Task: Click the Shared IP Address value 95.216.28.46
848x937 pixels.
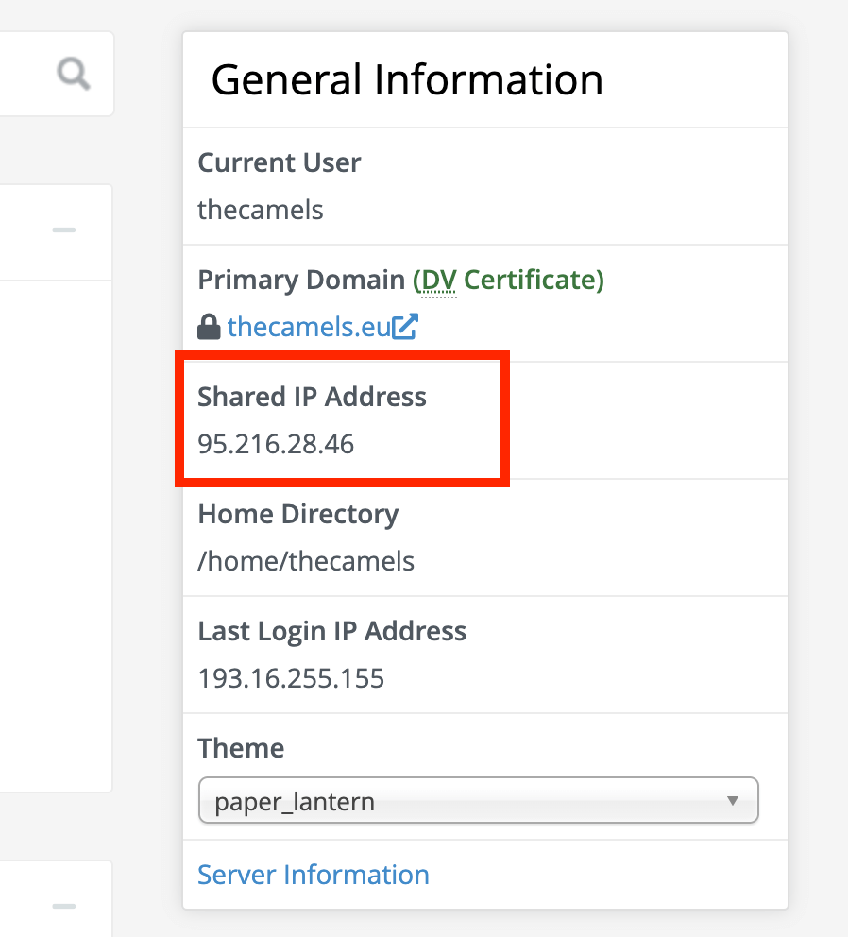Action: coord(276,444)
